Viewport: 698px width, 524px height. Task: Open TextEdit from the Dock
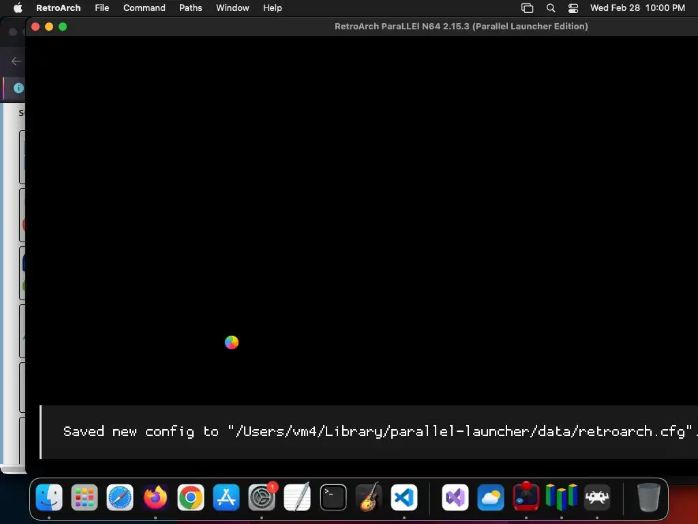point(297,497)
